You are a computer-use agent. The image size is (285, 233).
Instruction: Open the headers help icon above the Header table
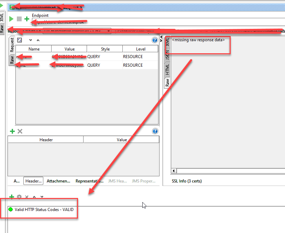click(155, 131)
